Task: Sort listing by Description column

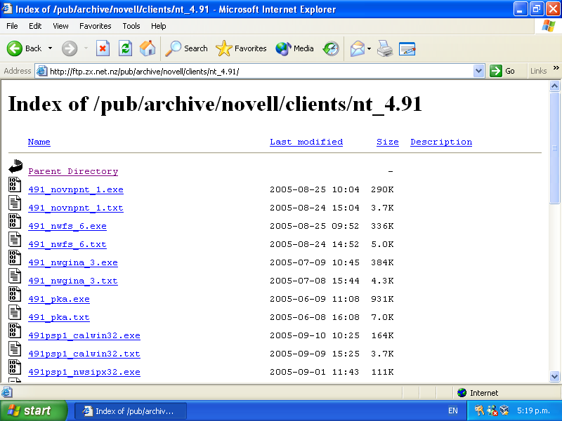Action: point(441,142)
